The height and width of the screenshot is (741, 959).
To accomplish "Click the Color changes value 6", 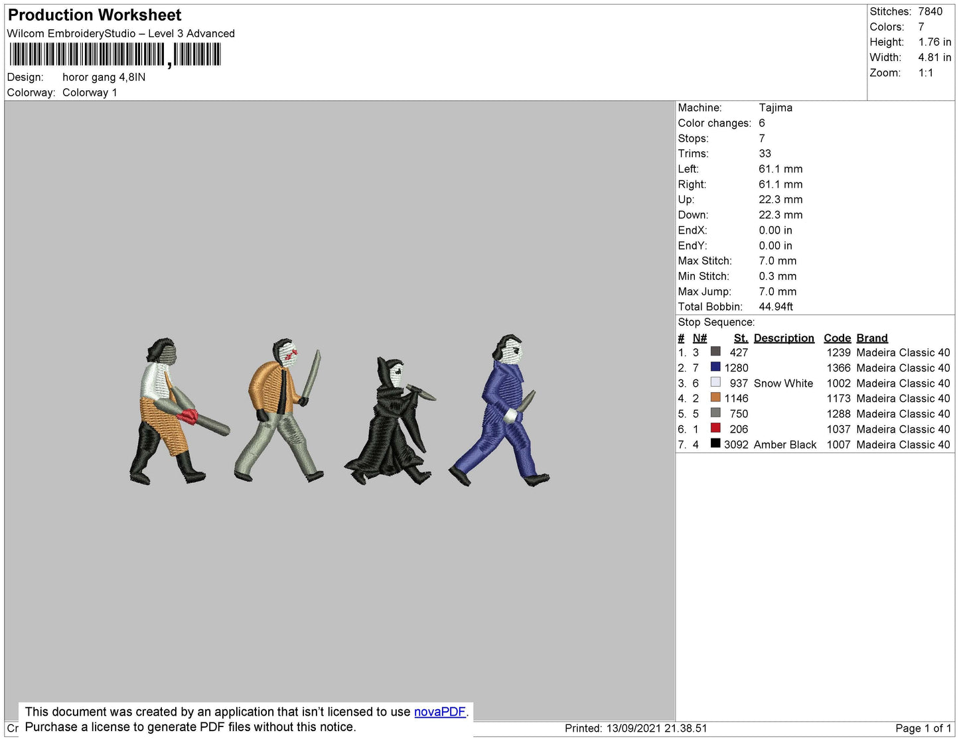I will (x=762, y=123).
